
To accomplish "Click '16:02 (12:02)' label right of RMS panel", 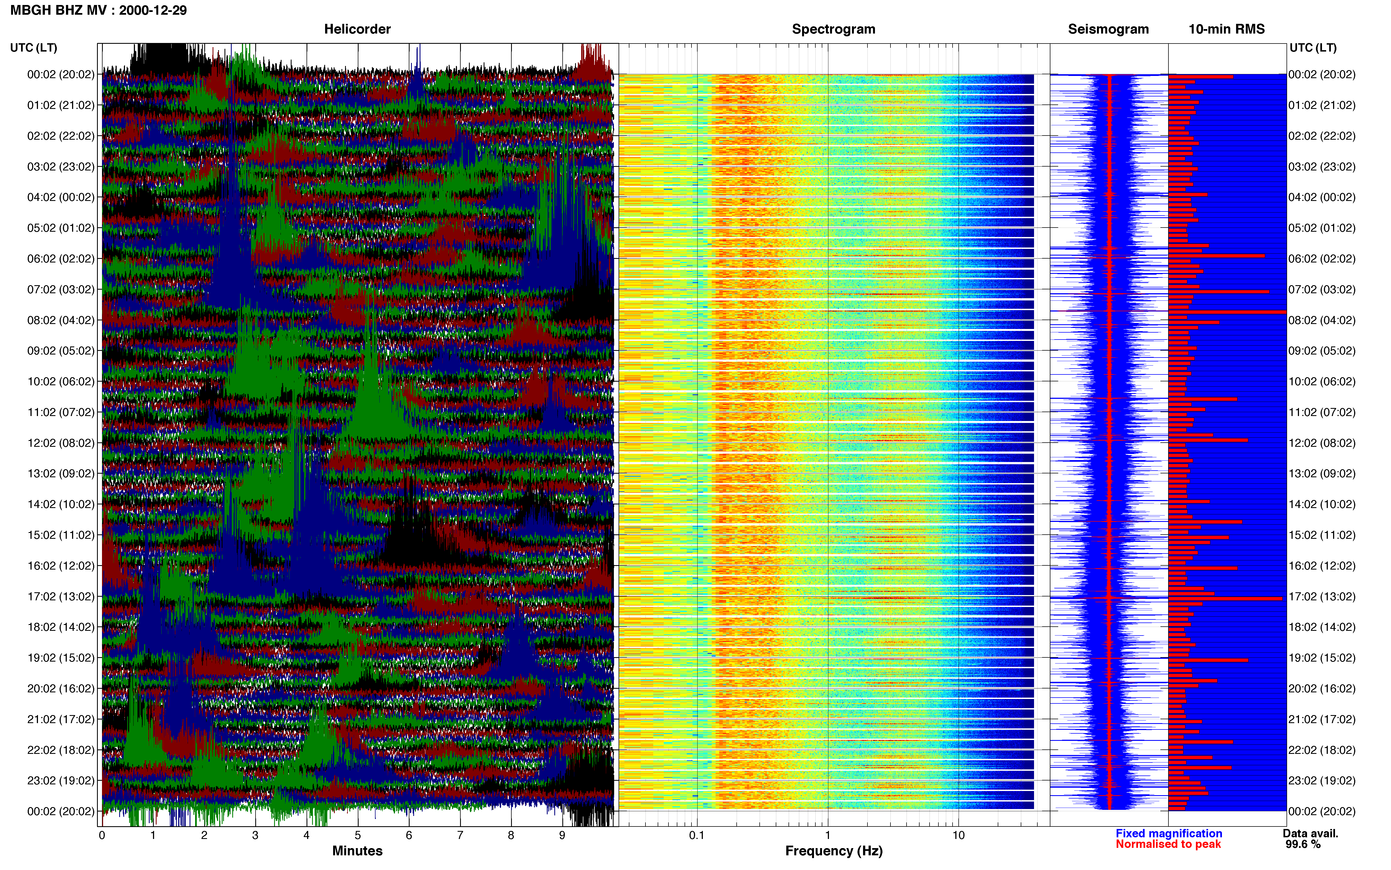I will 1322,566.
